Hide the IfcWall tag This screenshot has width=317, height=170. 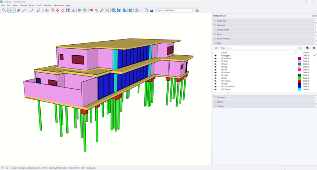(215, 61)
